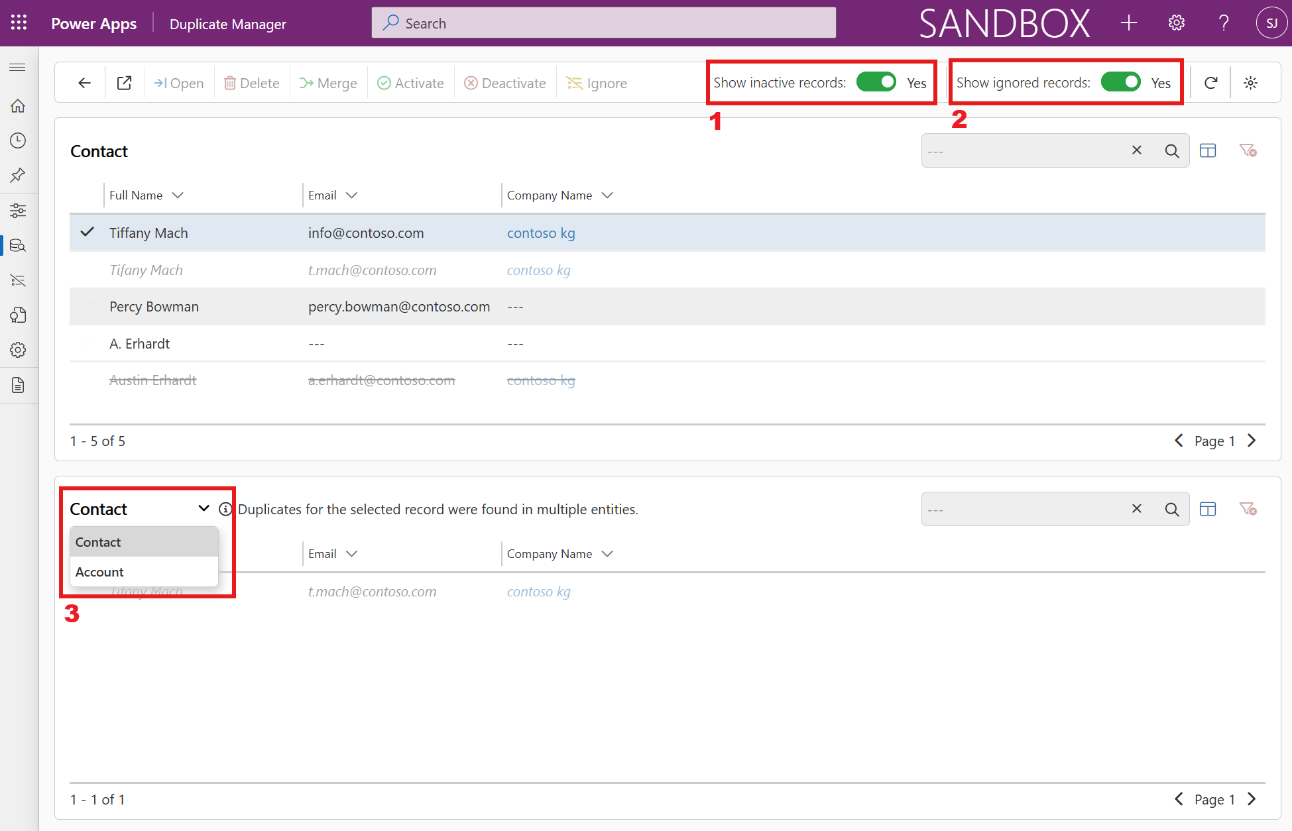Open the document sidebar icon
1292x831 pixels.
click(18, 385)
